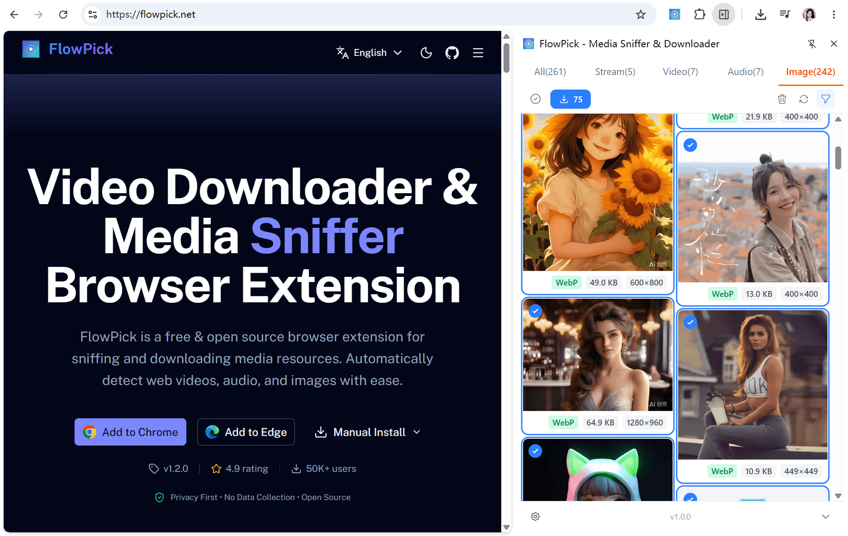
Task: View site information icon in address bar
Action: [93, 15]
